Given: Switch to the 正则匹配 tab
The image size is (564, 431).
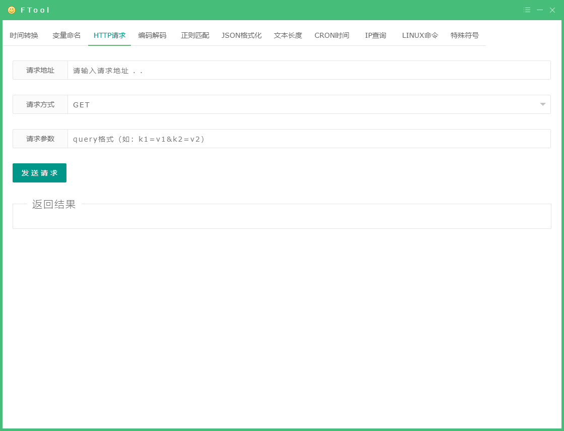Looking at the screenshot, I should click(x=195, y=35).
